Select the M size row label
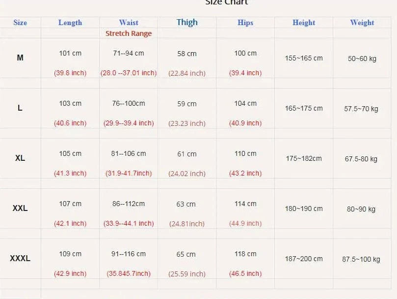Viewport: 397px width, 299px height. 20,58
